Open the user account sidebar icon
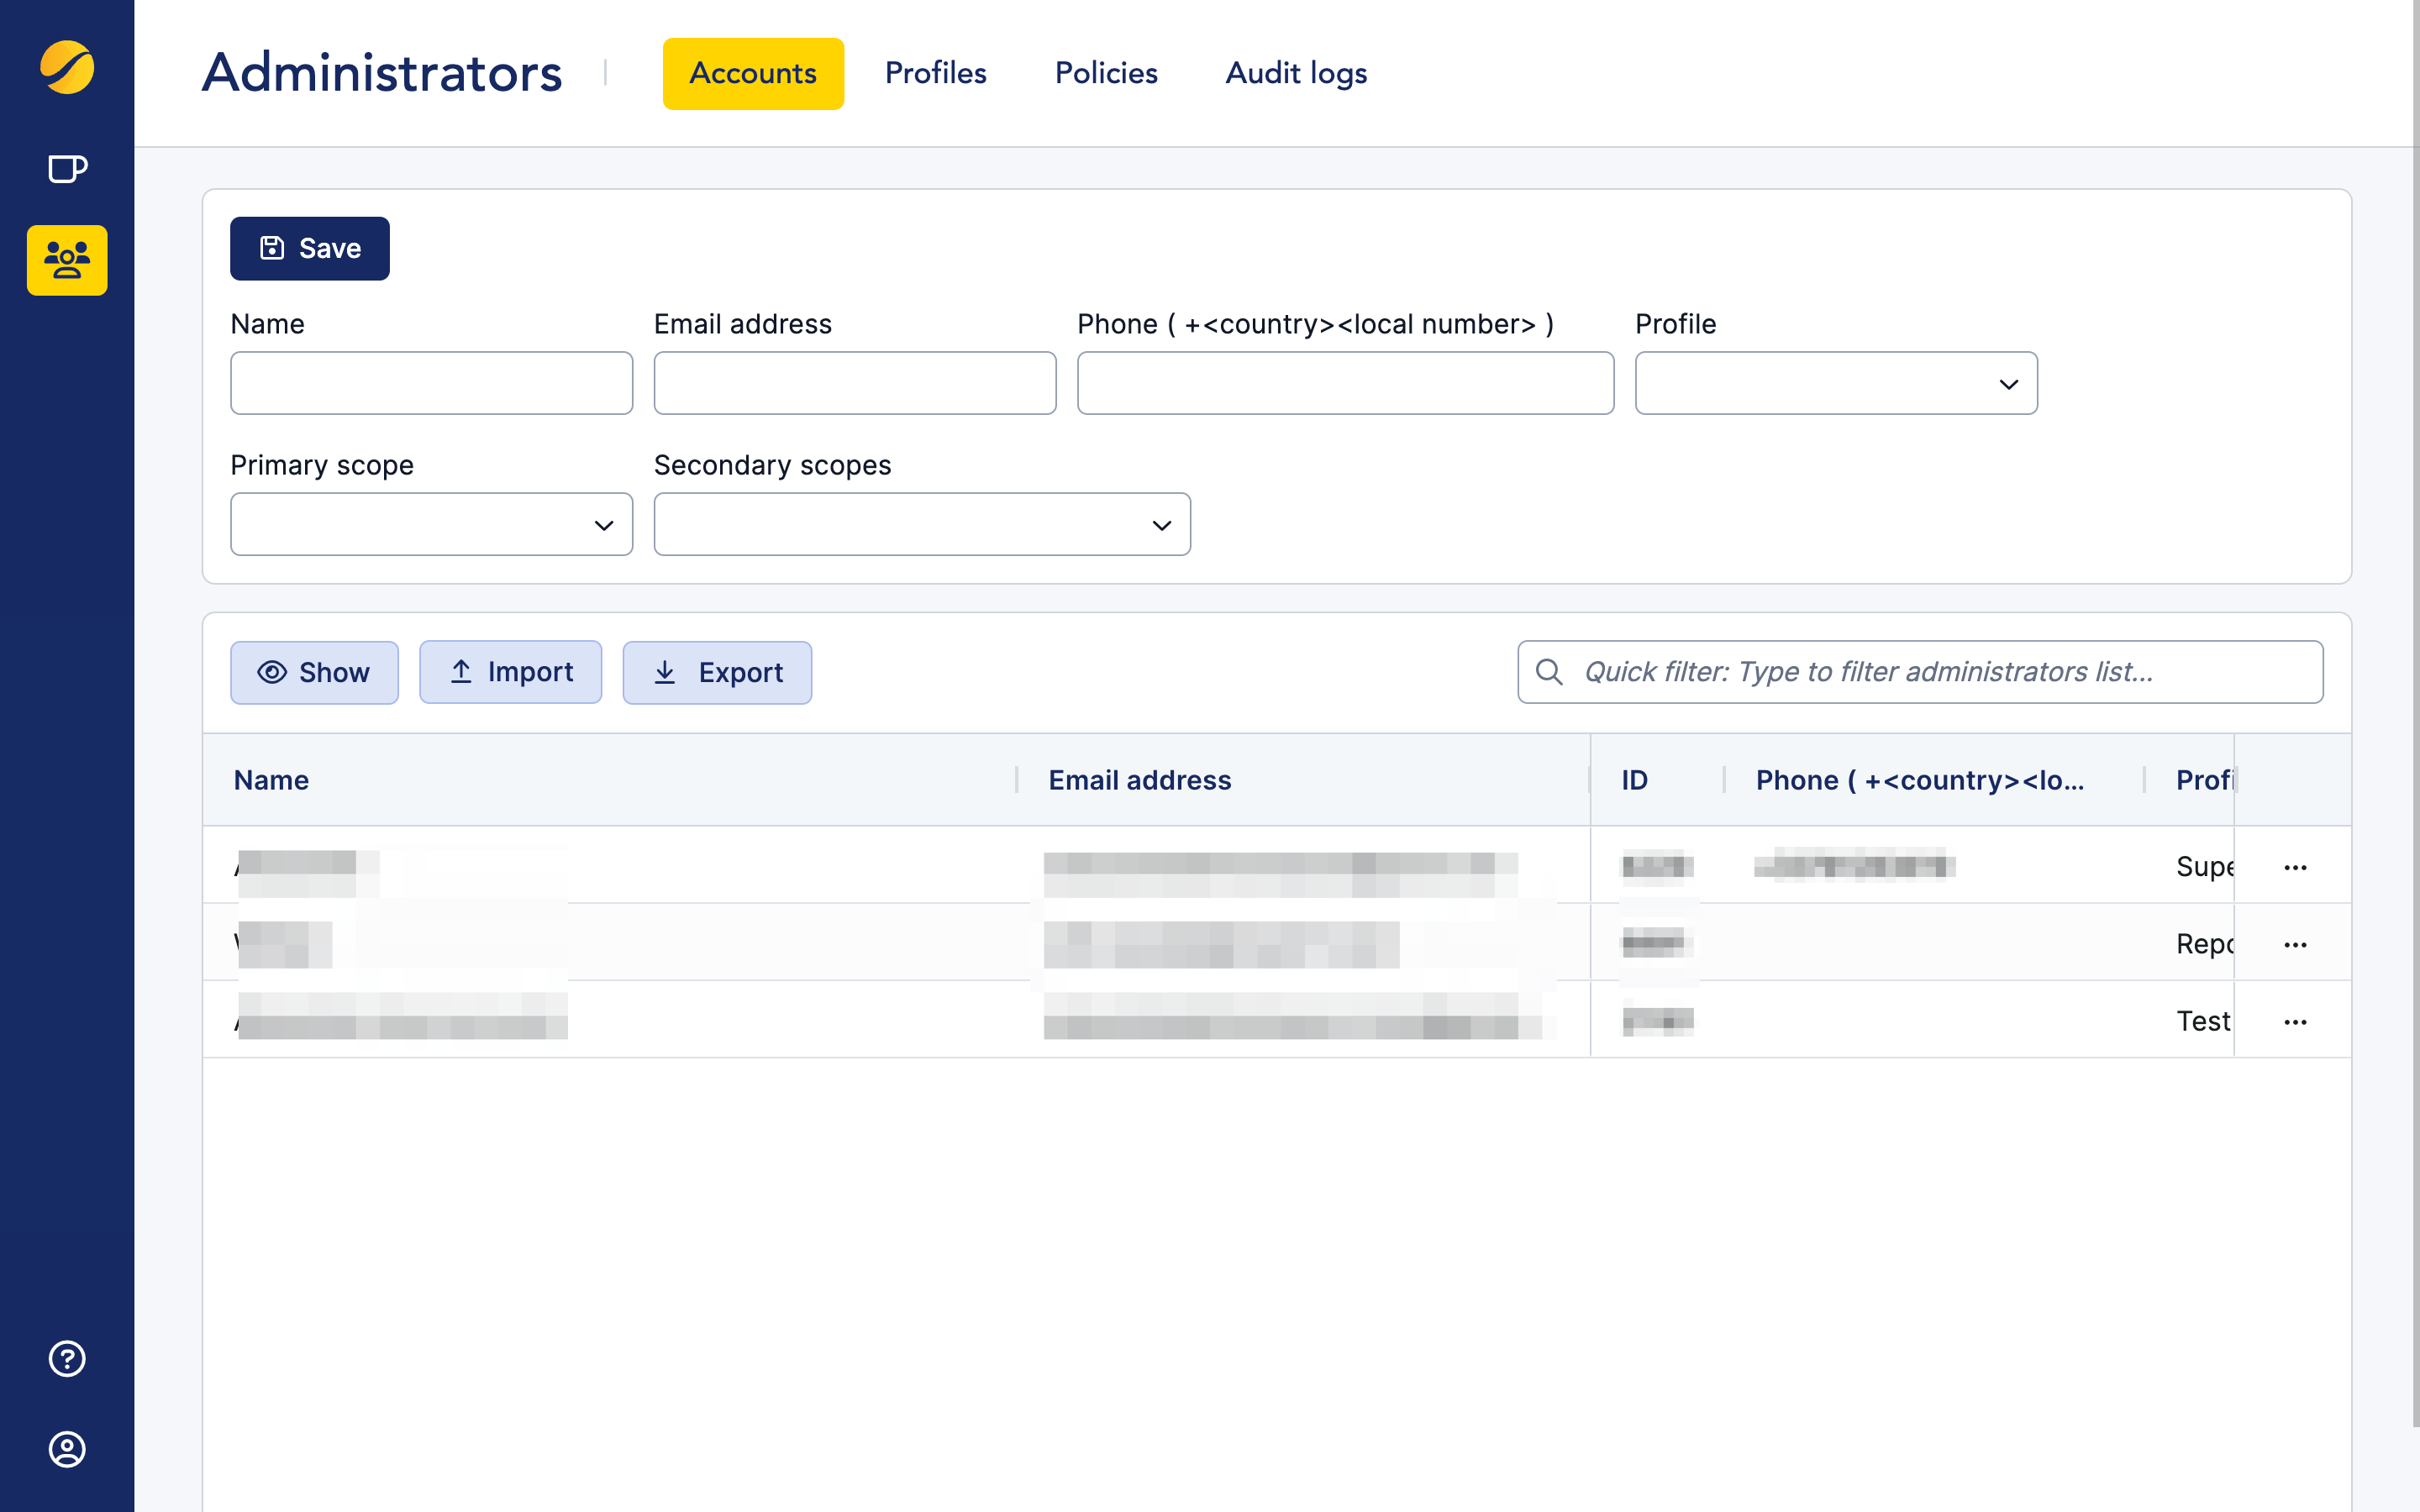The width and height of the screenshot is (2420, 1512). 67,1449
